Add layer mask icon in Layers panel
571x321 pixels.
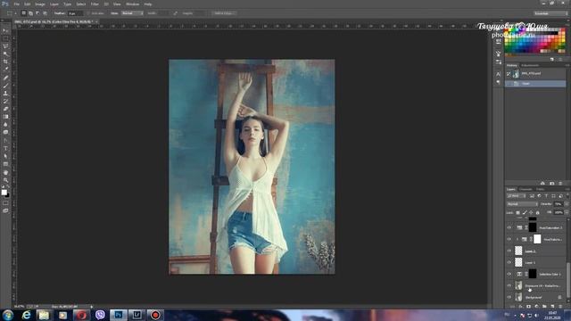click(x=528, y=307)
